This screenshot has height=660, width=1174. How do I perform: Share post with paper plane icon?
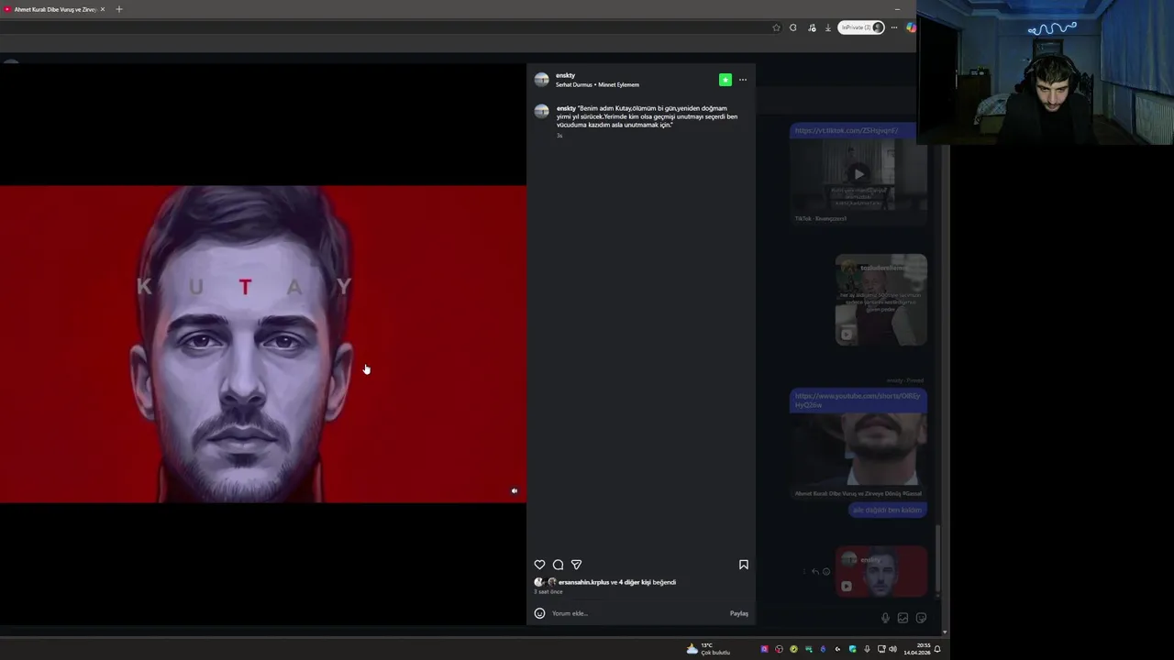pyautogui.click(x=576, y=565)
